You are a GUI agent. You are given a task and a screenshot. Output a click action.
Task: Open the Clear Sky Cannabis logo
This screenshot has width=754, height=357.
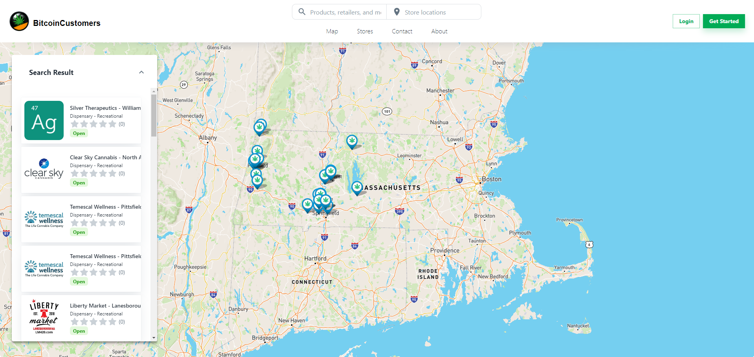[x=44, y=170]
